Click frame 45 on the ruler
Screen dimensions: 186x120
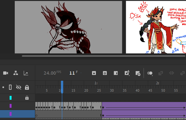150,90
